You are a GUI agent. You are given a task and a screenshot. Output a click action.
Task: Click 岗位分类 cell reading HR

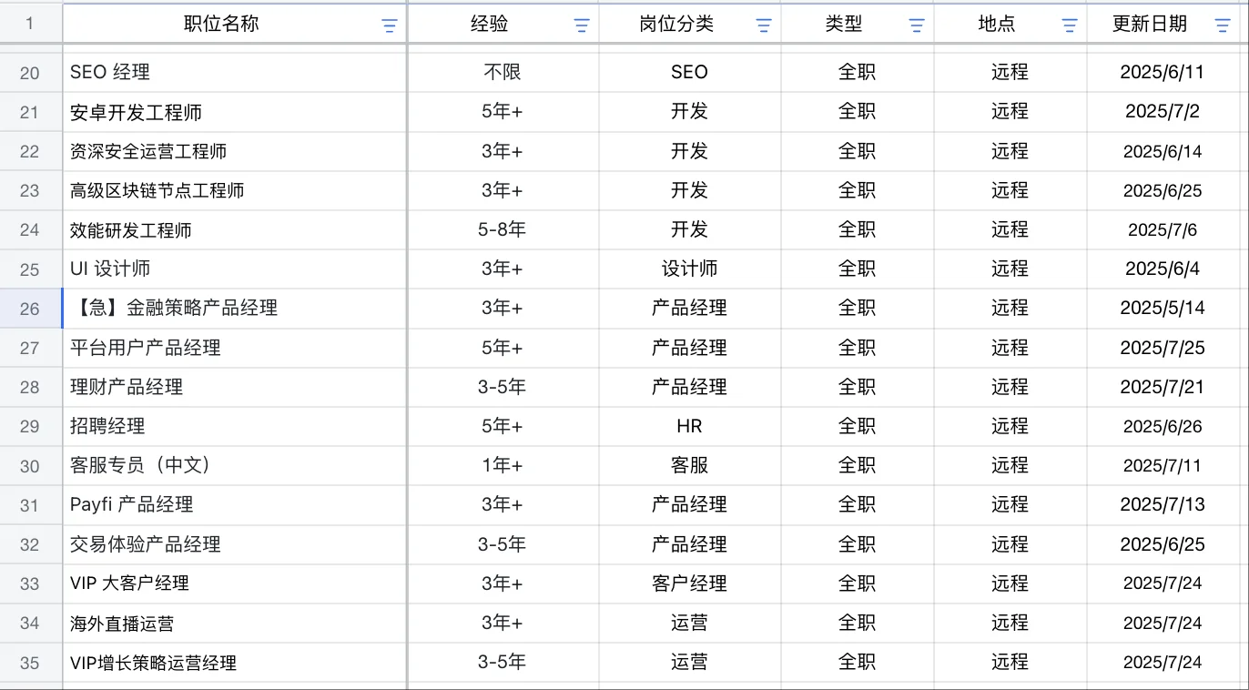(x=690, y=426)
